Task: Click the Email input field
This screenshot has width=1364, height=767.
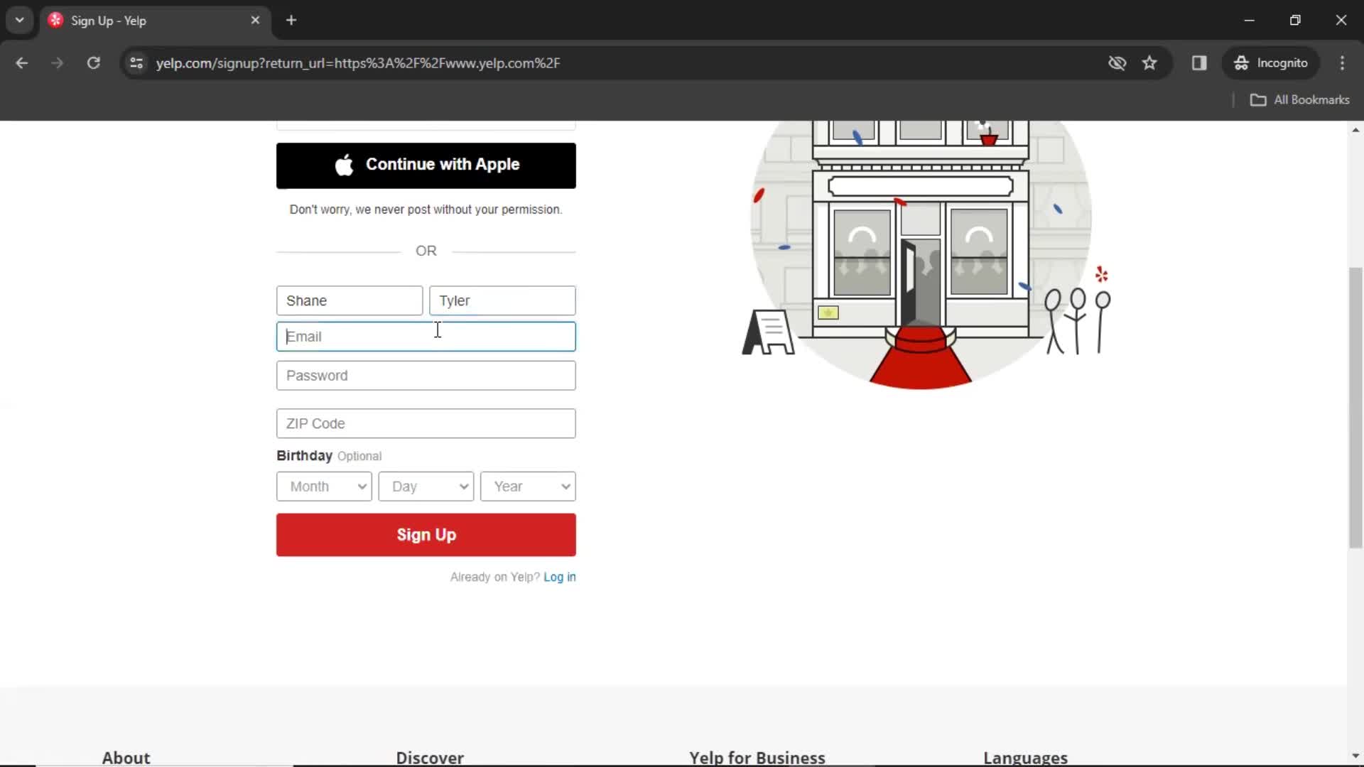Action: (x=427, y=336)
